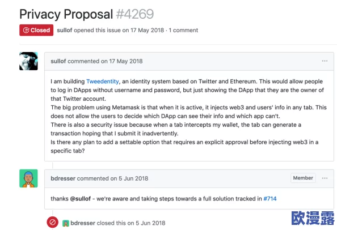Click sullof's profile avatar picture
This screenshot has width=337, height=230.
[x=28, y=61]
